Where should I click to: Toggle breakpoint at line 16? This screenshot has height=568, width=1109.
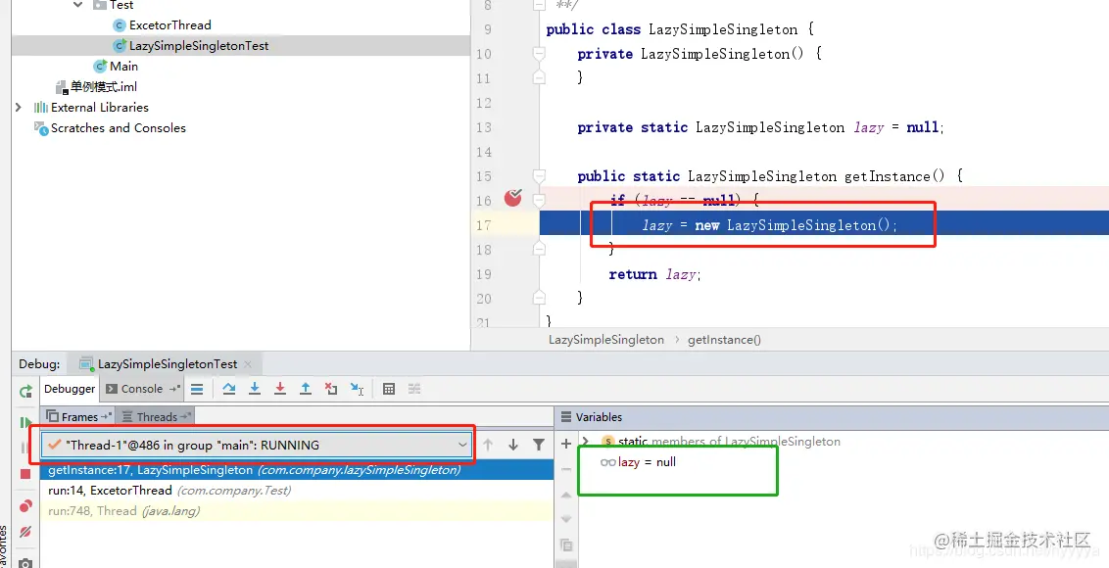pyautogui.click(x=513, y=198)
